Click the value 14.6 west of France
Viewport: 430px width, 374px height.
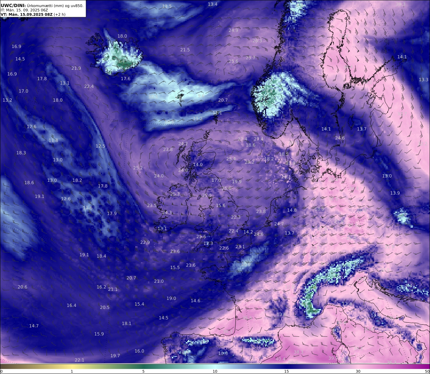click(x=196, y=301)
